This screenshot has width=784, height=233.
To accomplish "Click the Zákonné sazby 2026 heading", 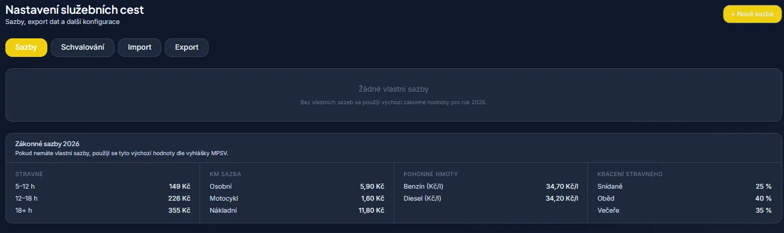I will point(47,144).
